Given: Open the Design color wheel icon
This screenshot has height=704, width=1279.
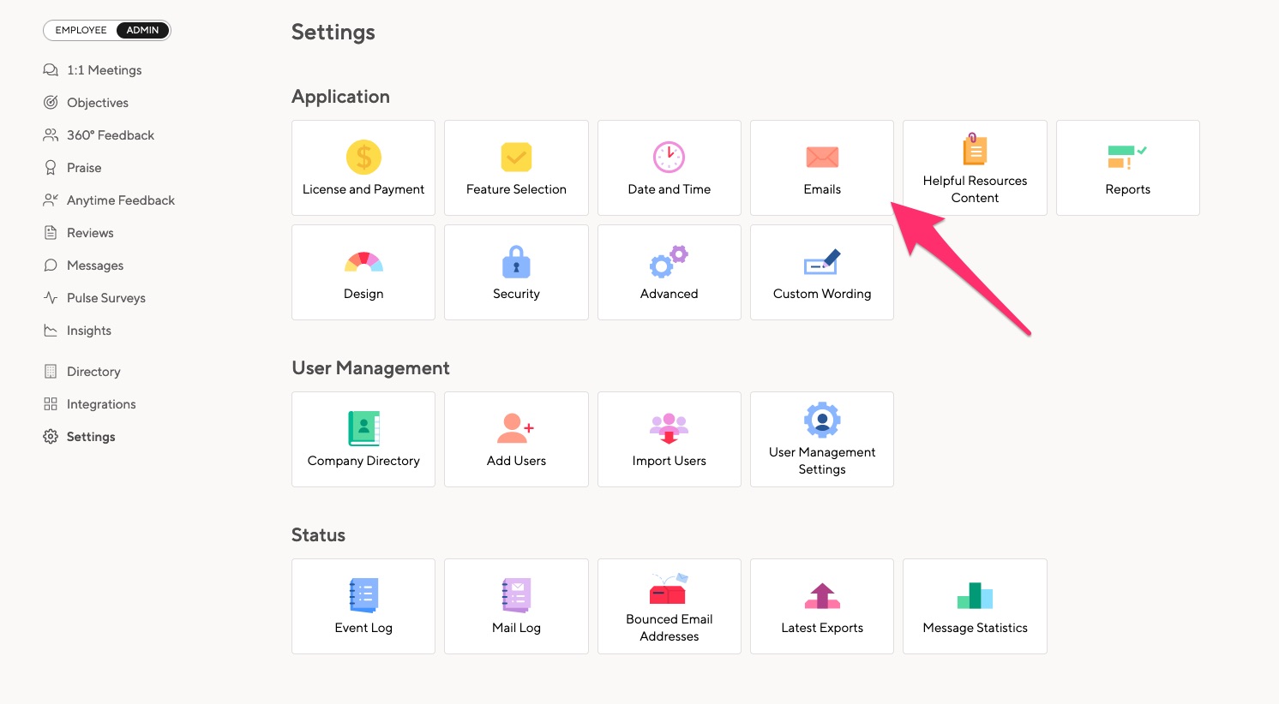Looking at the screenshot, I should coord(363,262).
